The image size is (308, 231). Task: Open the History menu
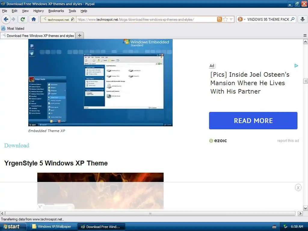38,11
